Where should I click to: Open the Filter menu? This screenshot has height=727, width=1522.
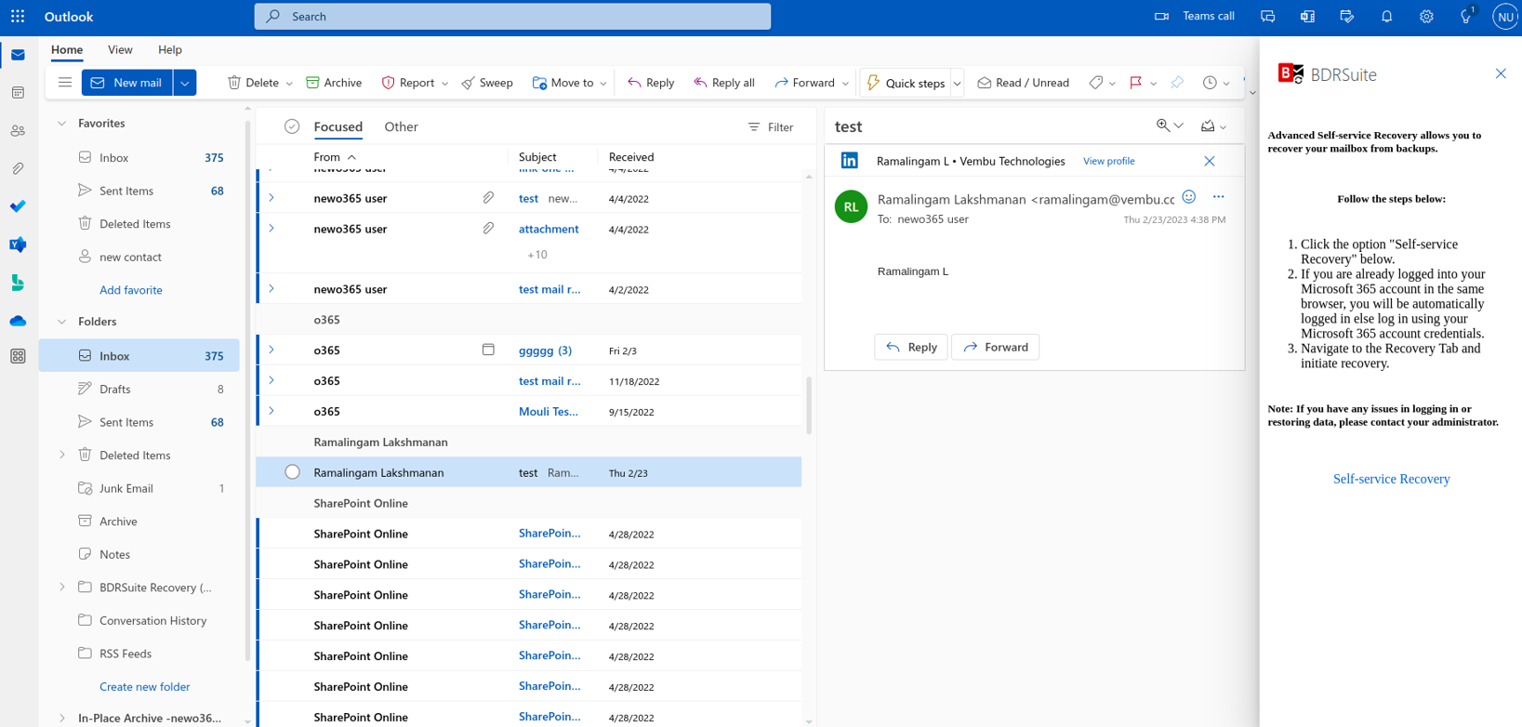pyautogui.click(x=771, y=127)
